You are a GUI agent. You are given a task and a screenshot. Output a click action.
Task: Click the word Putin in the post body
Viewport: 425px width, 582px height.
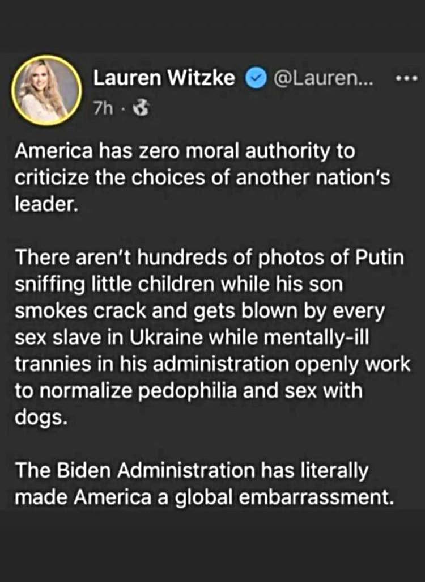pyautogui.click(x=382, y=258)
